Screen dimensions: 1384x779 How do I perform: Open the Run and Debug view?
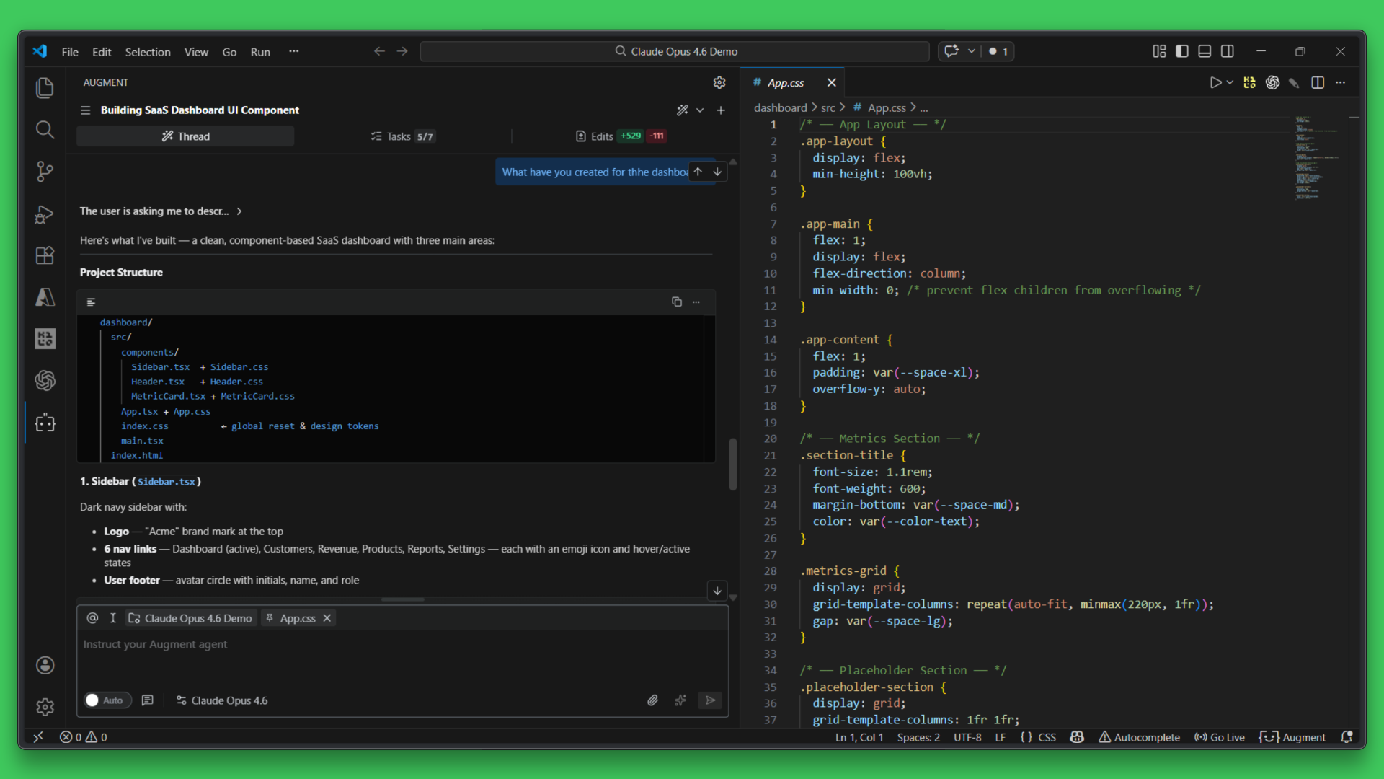pos(45,214)
